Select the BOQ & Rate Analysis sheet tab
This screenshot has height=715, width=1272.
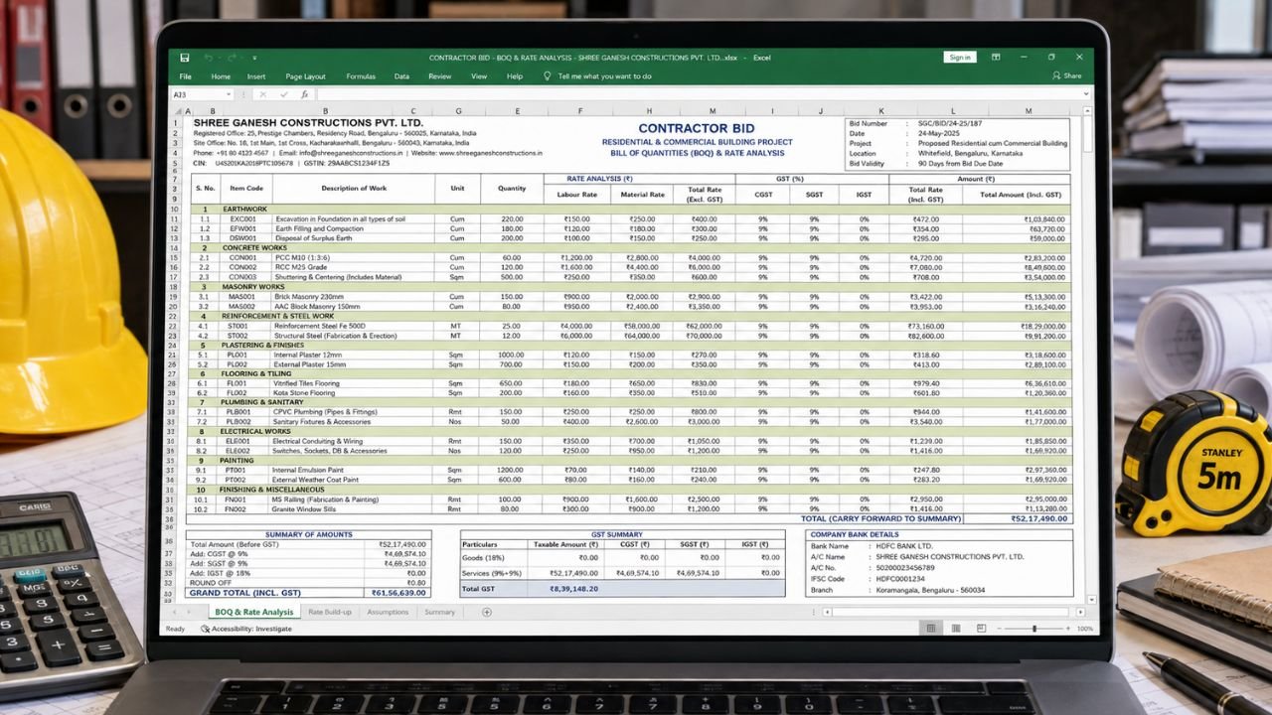coord(254,612)
